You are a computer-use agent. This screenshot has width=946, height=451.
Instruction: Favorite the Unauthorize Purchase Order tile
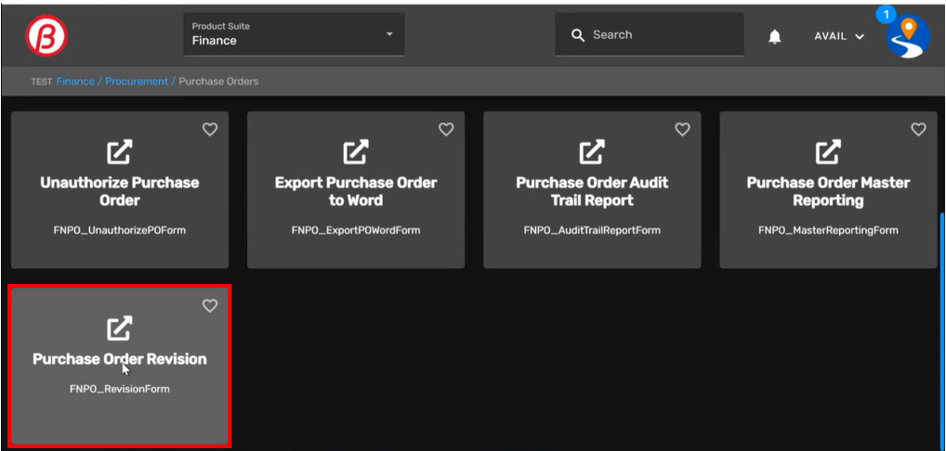pyautogui.click(x=210, y=130)
